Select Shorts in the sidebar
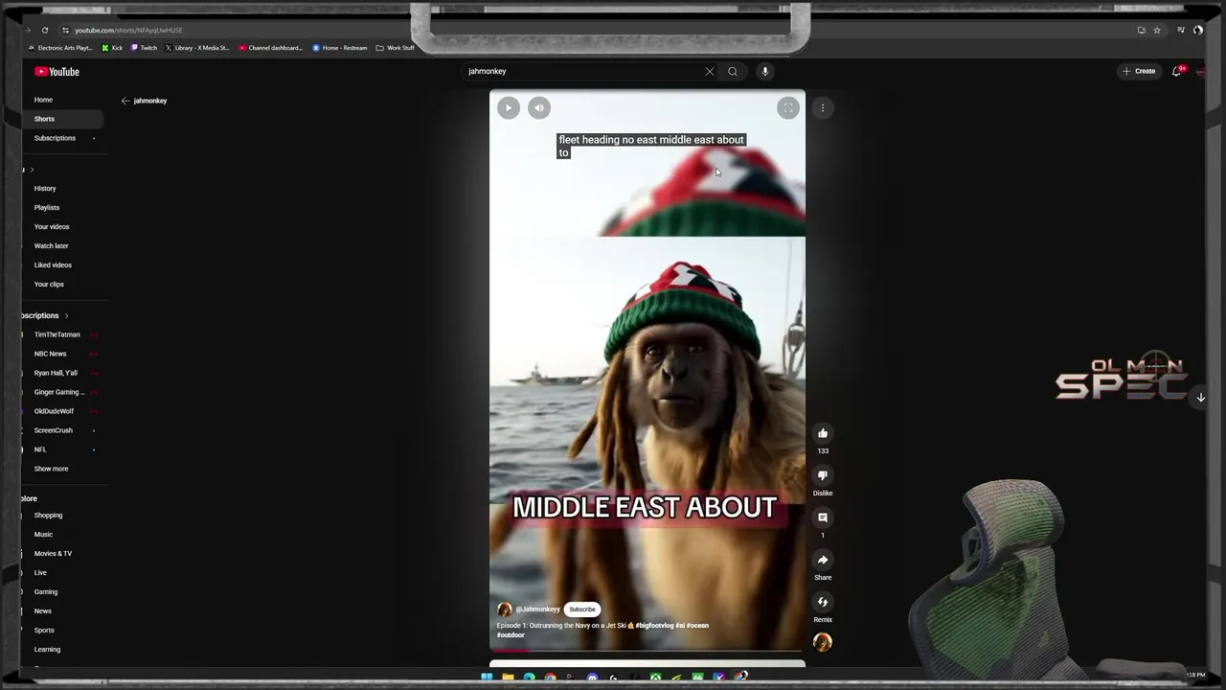The image size is (1226, 690). [63, 119]
